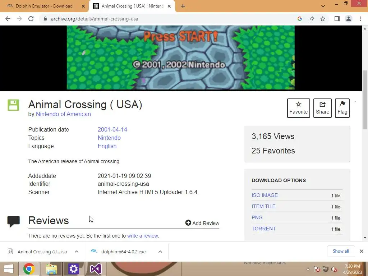Screen dimensions: 368x276
Task: Click the Reviews speech bubble icon
Action: point(13,221)
